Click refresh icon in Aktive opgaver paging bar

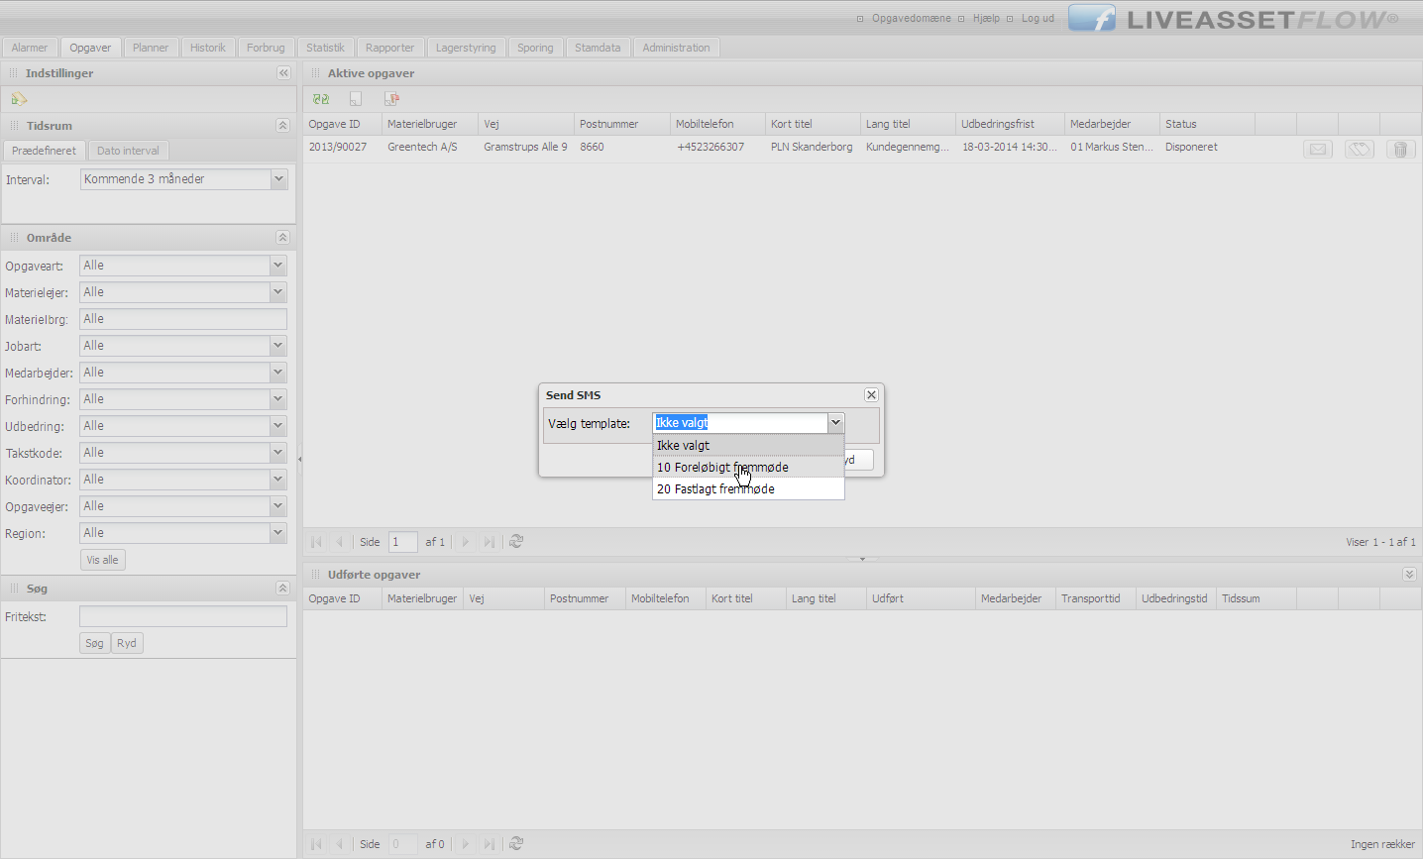(x=516, y=542)
